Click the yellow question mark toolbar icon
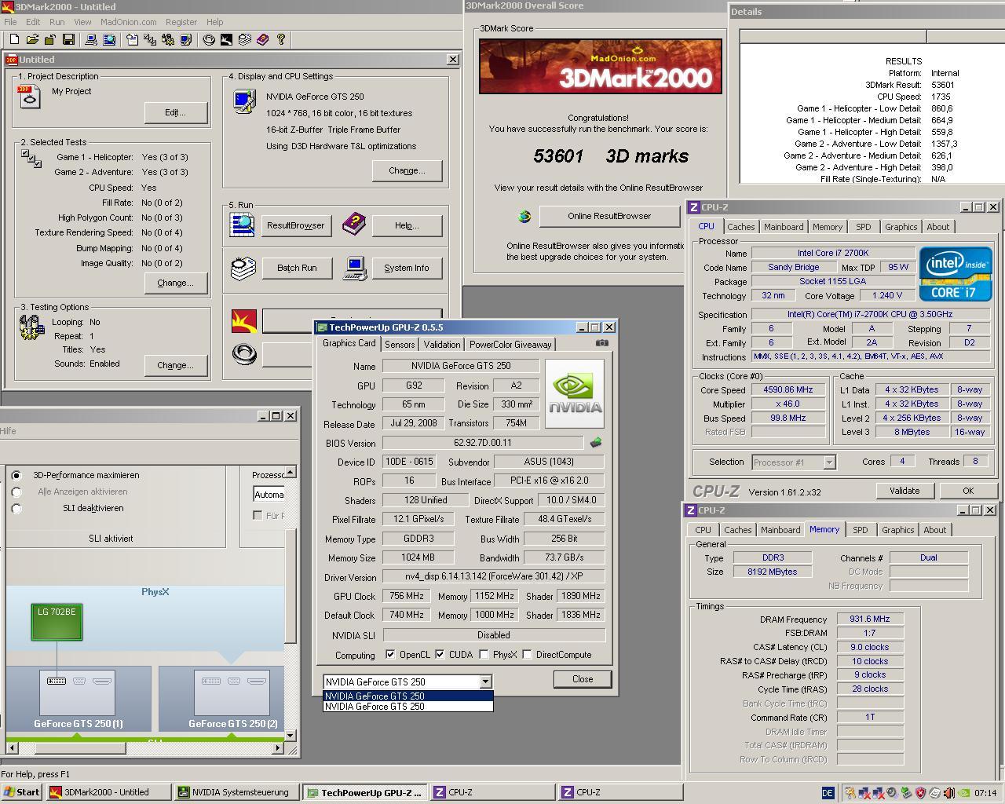This screenshot has height=804, width=1005. [x=280, y=39]
